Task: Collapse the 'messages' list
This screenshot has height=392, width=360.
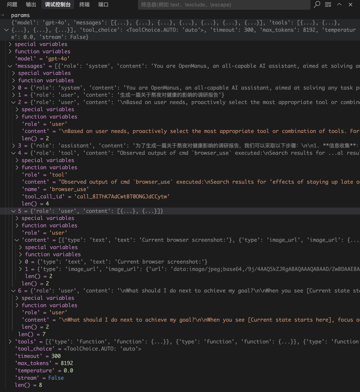Action: [10, 66]
